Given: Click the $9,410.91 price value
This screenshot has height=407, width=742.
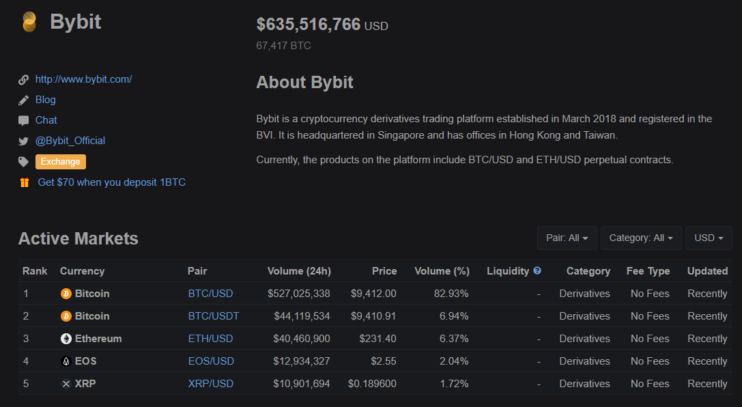Looking at the screenshot, I should click(373, 316).
